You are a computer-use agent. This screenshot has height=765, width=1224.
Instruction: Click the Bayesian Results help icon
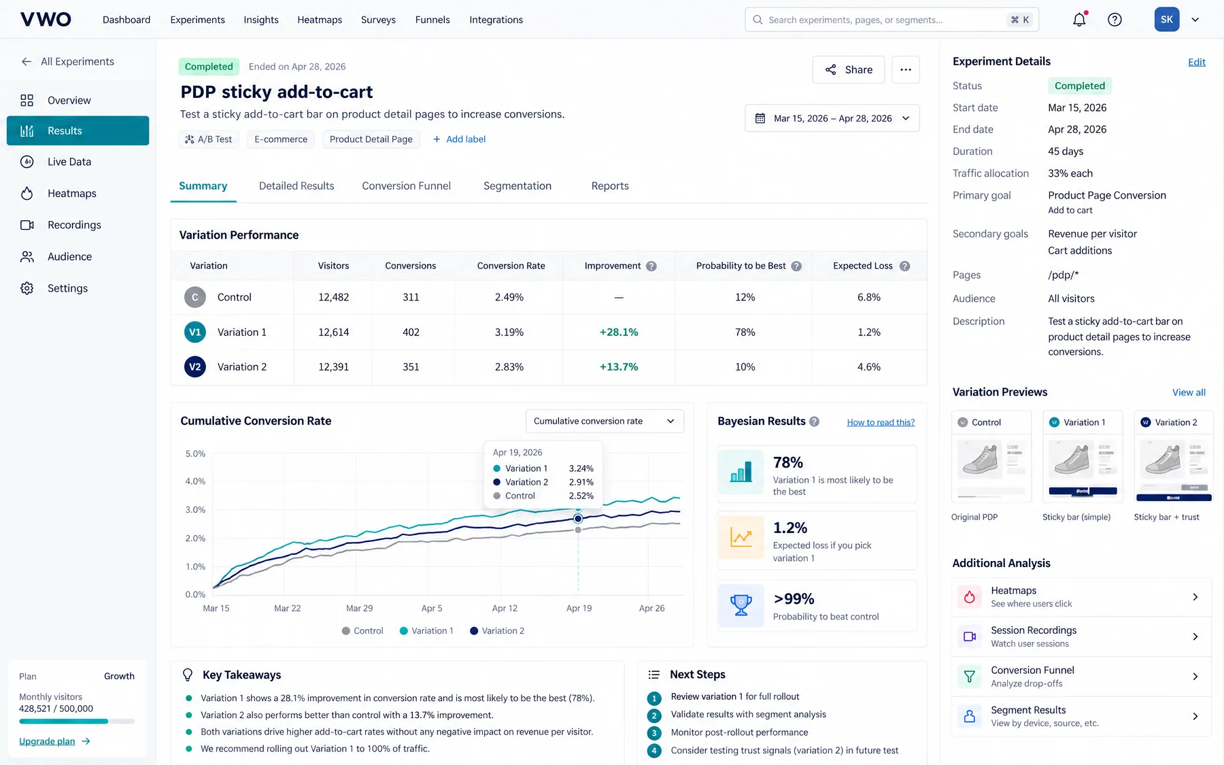[815, 422]
